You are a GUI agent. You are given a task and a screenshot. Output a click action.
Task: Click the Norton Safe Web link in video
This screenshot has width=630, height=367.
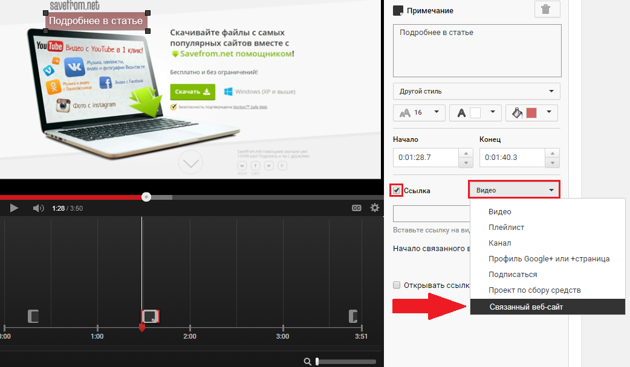(x=250, y=107)
